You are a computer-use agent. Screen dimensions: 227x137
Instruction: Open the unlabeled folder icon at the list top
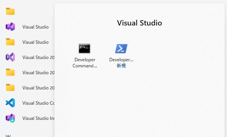[10, 11]
